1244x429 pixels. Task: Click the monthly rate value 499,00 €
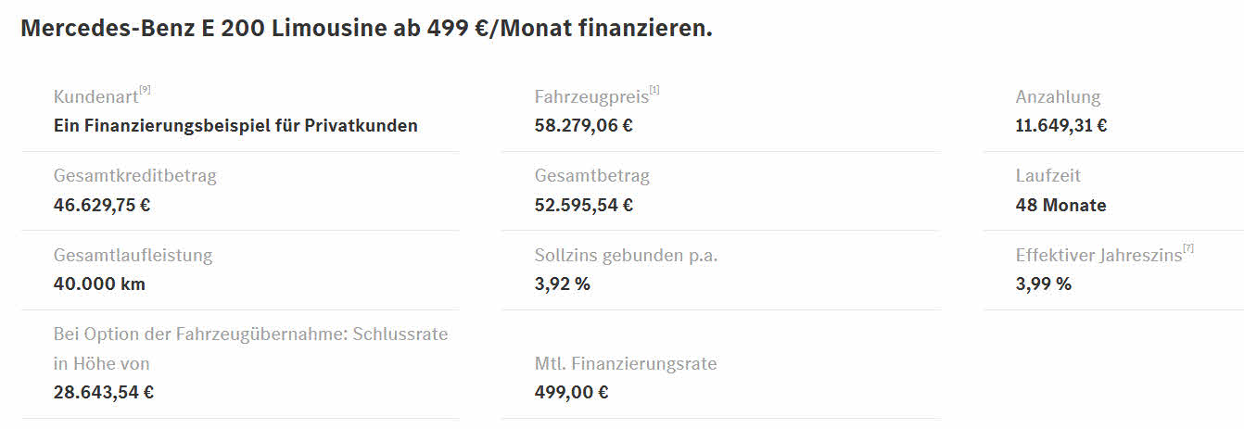coord(571,392)
